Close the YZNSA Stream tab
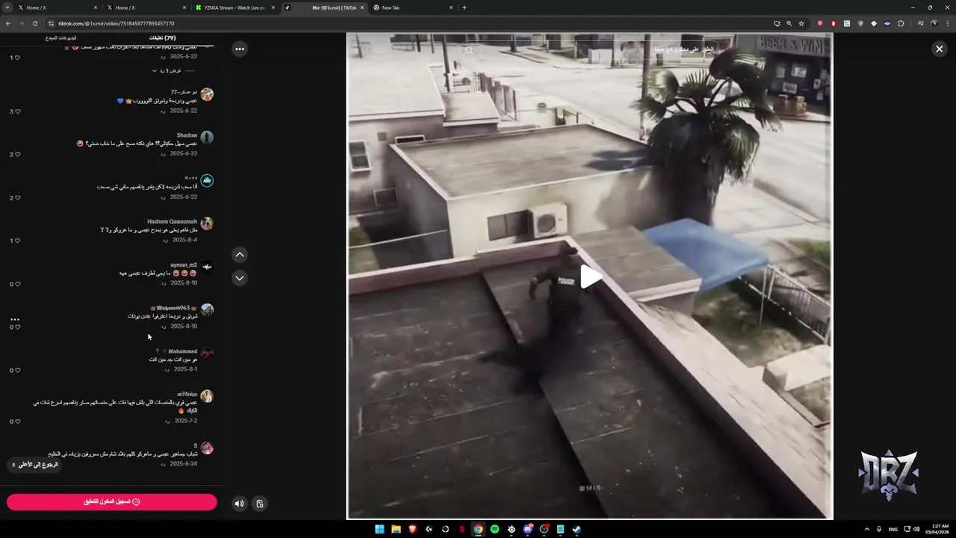 pyautogui.click(x=273, y=7)
